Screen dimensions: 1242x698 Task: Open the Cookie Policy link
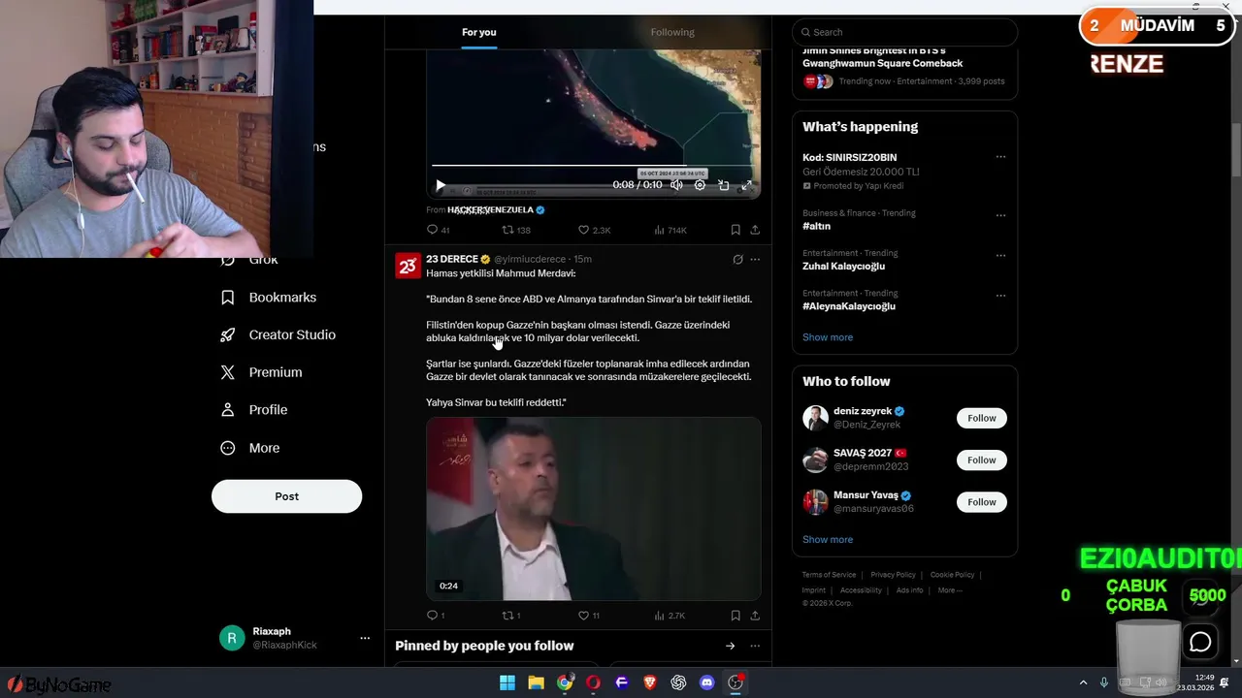pos(952,575)
